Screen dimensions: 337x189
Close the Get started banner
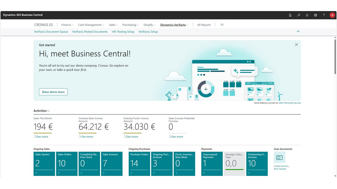point(296,45)
